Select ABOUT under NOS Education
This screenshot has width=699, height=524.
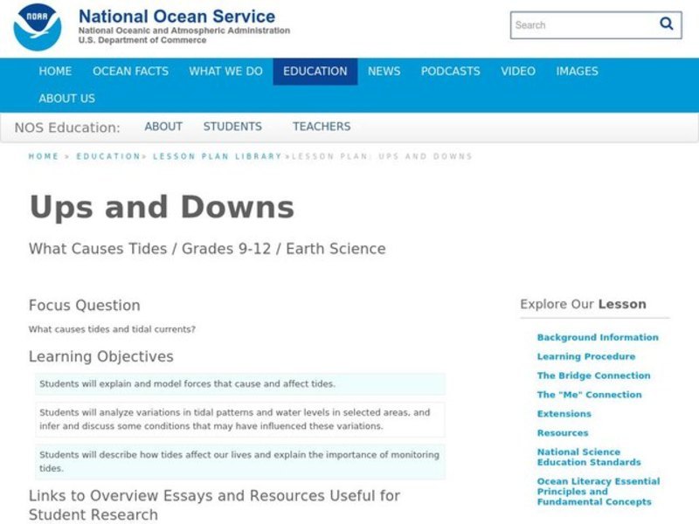coord(163,127)
